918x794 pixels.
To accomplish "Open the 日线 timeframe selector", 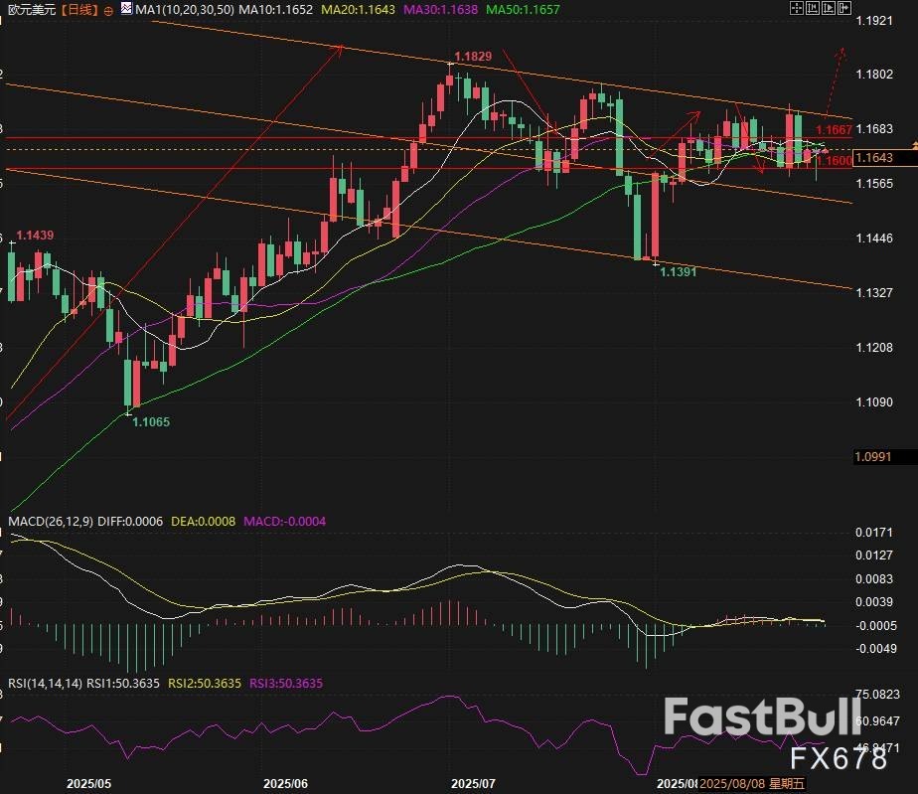I will click(x=76, y=11).
